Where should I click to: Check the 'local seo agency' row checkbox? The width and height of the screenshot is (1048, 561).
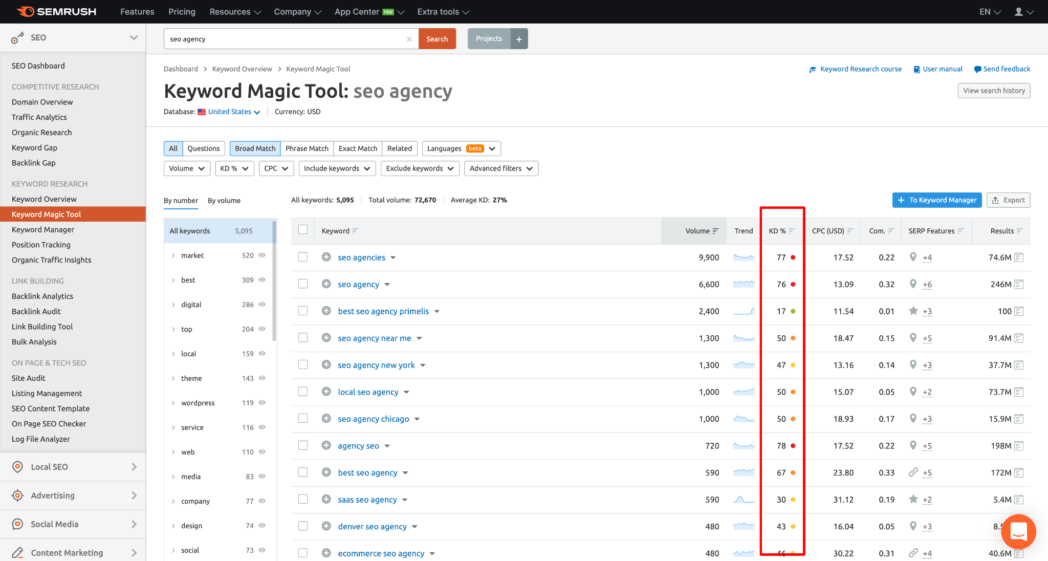(303, 392)
